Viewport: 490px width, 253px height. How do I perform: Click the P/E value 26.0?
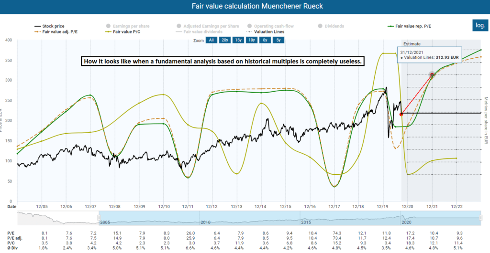tap(190, 233)
